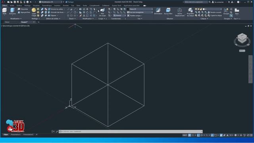Screen dimensions: 254x143
Task: Click the command line input field
Action: pyautogui.click(x=131, y=131)
